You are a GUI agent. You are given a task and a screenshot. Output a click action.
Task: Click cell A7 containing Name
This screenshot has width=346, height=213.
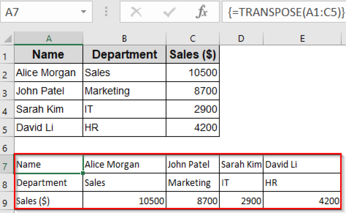click(x=48, y=164)
